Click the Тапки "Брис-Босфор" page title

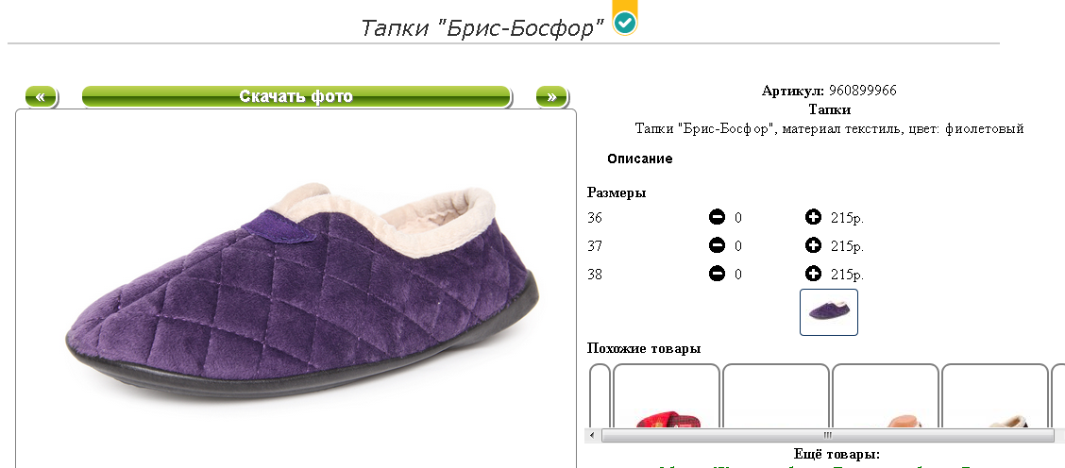[482, 28]
